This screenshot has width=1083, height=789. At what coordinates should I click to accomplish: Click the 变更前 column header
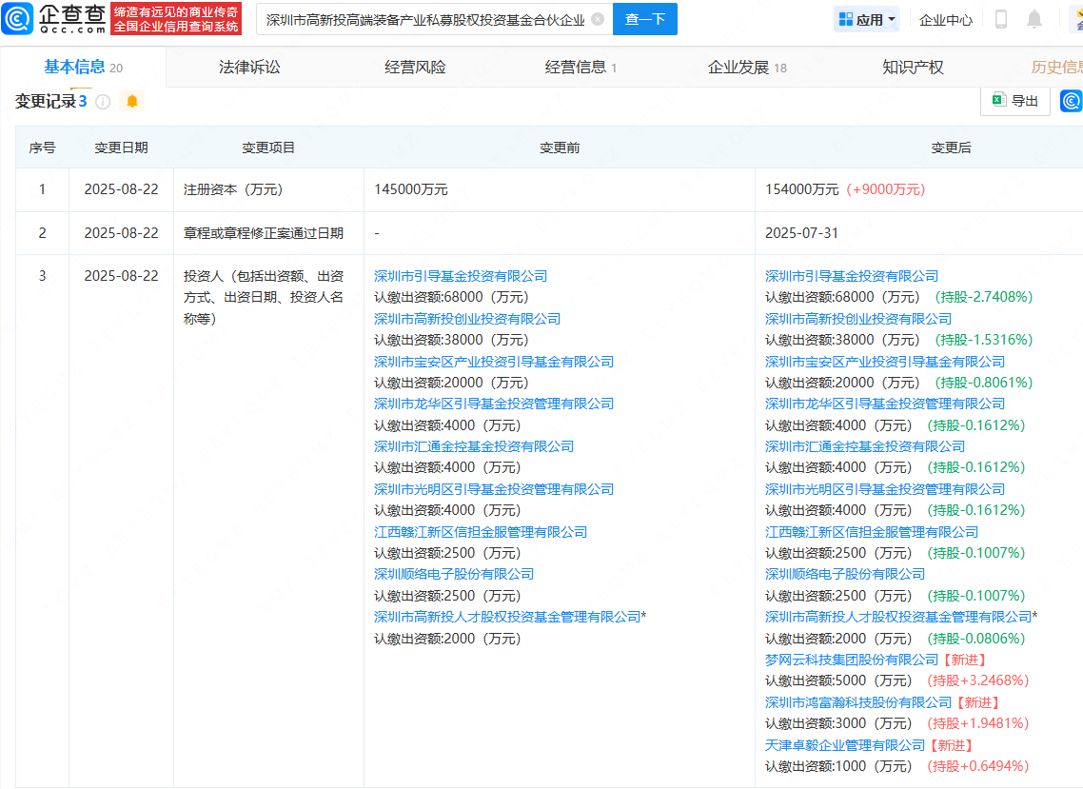click(x=560, y=148)
